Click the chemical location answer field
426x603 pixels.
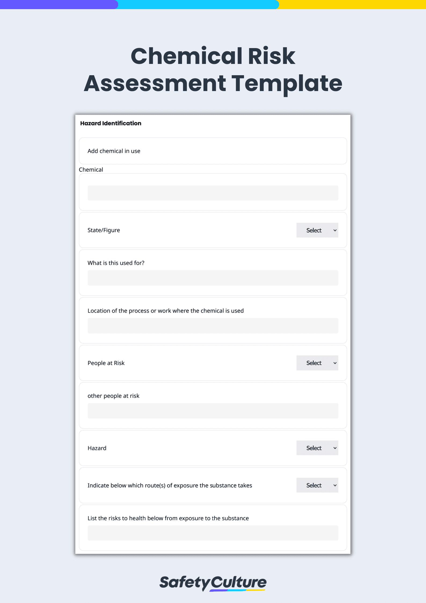coord(213,326)
